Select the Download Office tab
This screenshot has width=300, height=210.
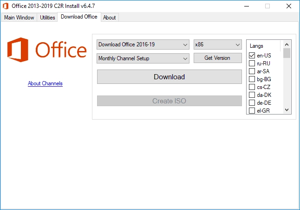click(79, 17)
